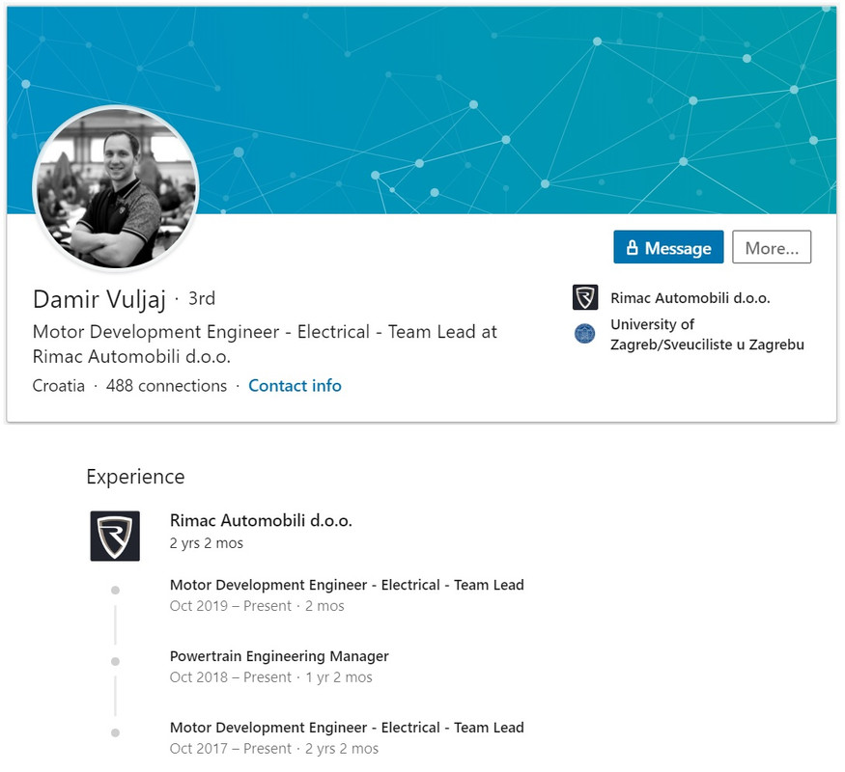Click the Experience section heading
Screen dimensions: 845x772
[135, 477]
